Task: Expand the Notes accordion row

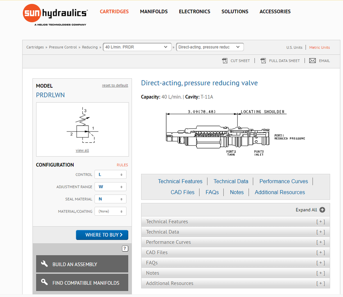Action: tap(235, 273)
